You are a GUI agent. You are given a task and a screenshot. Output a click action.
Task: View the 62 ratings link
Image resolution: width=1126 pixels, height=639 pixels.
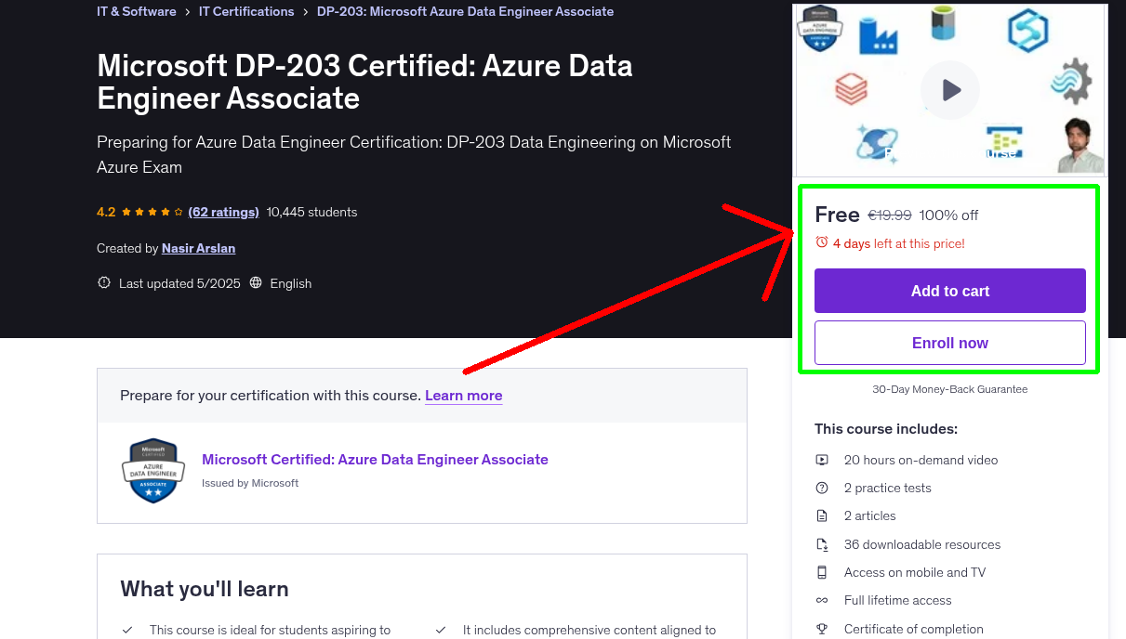(x=223, y=212)
